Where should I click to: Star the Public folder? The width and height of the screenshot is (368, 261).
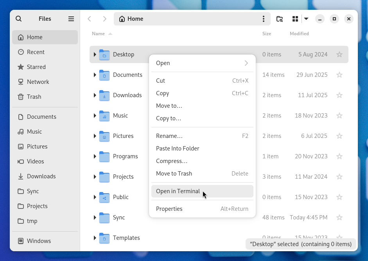[339, 197]
